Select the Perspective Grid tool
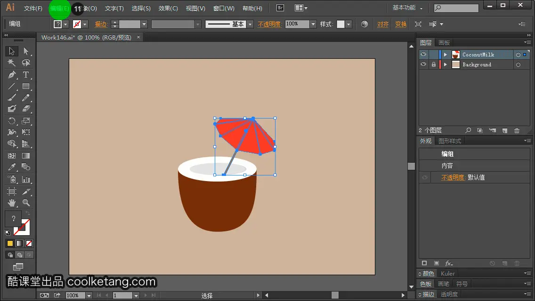The image size is (535, 301). point(26,144)
